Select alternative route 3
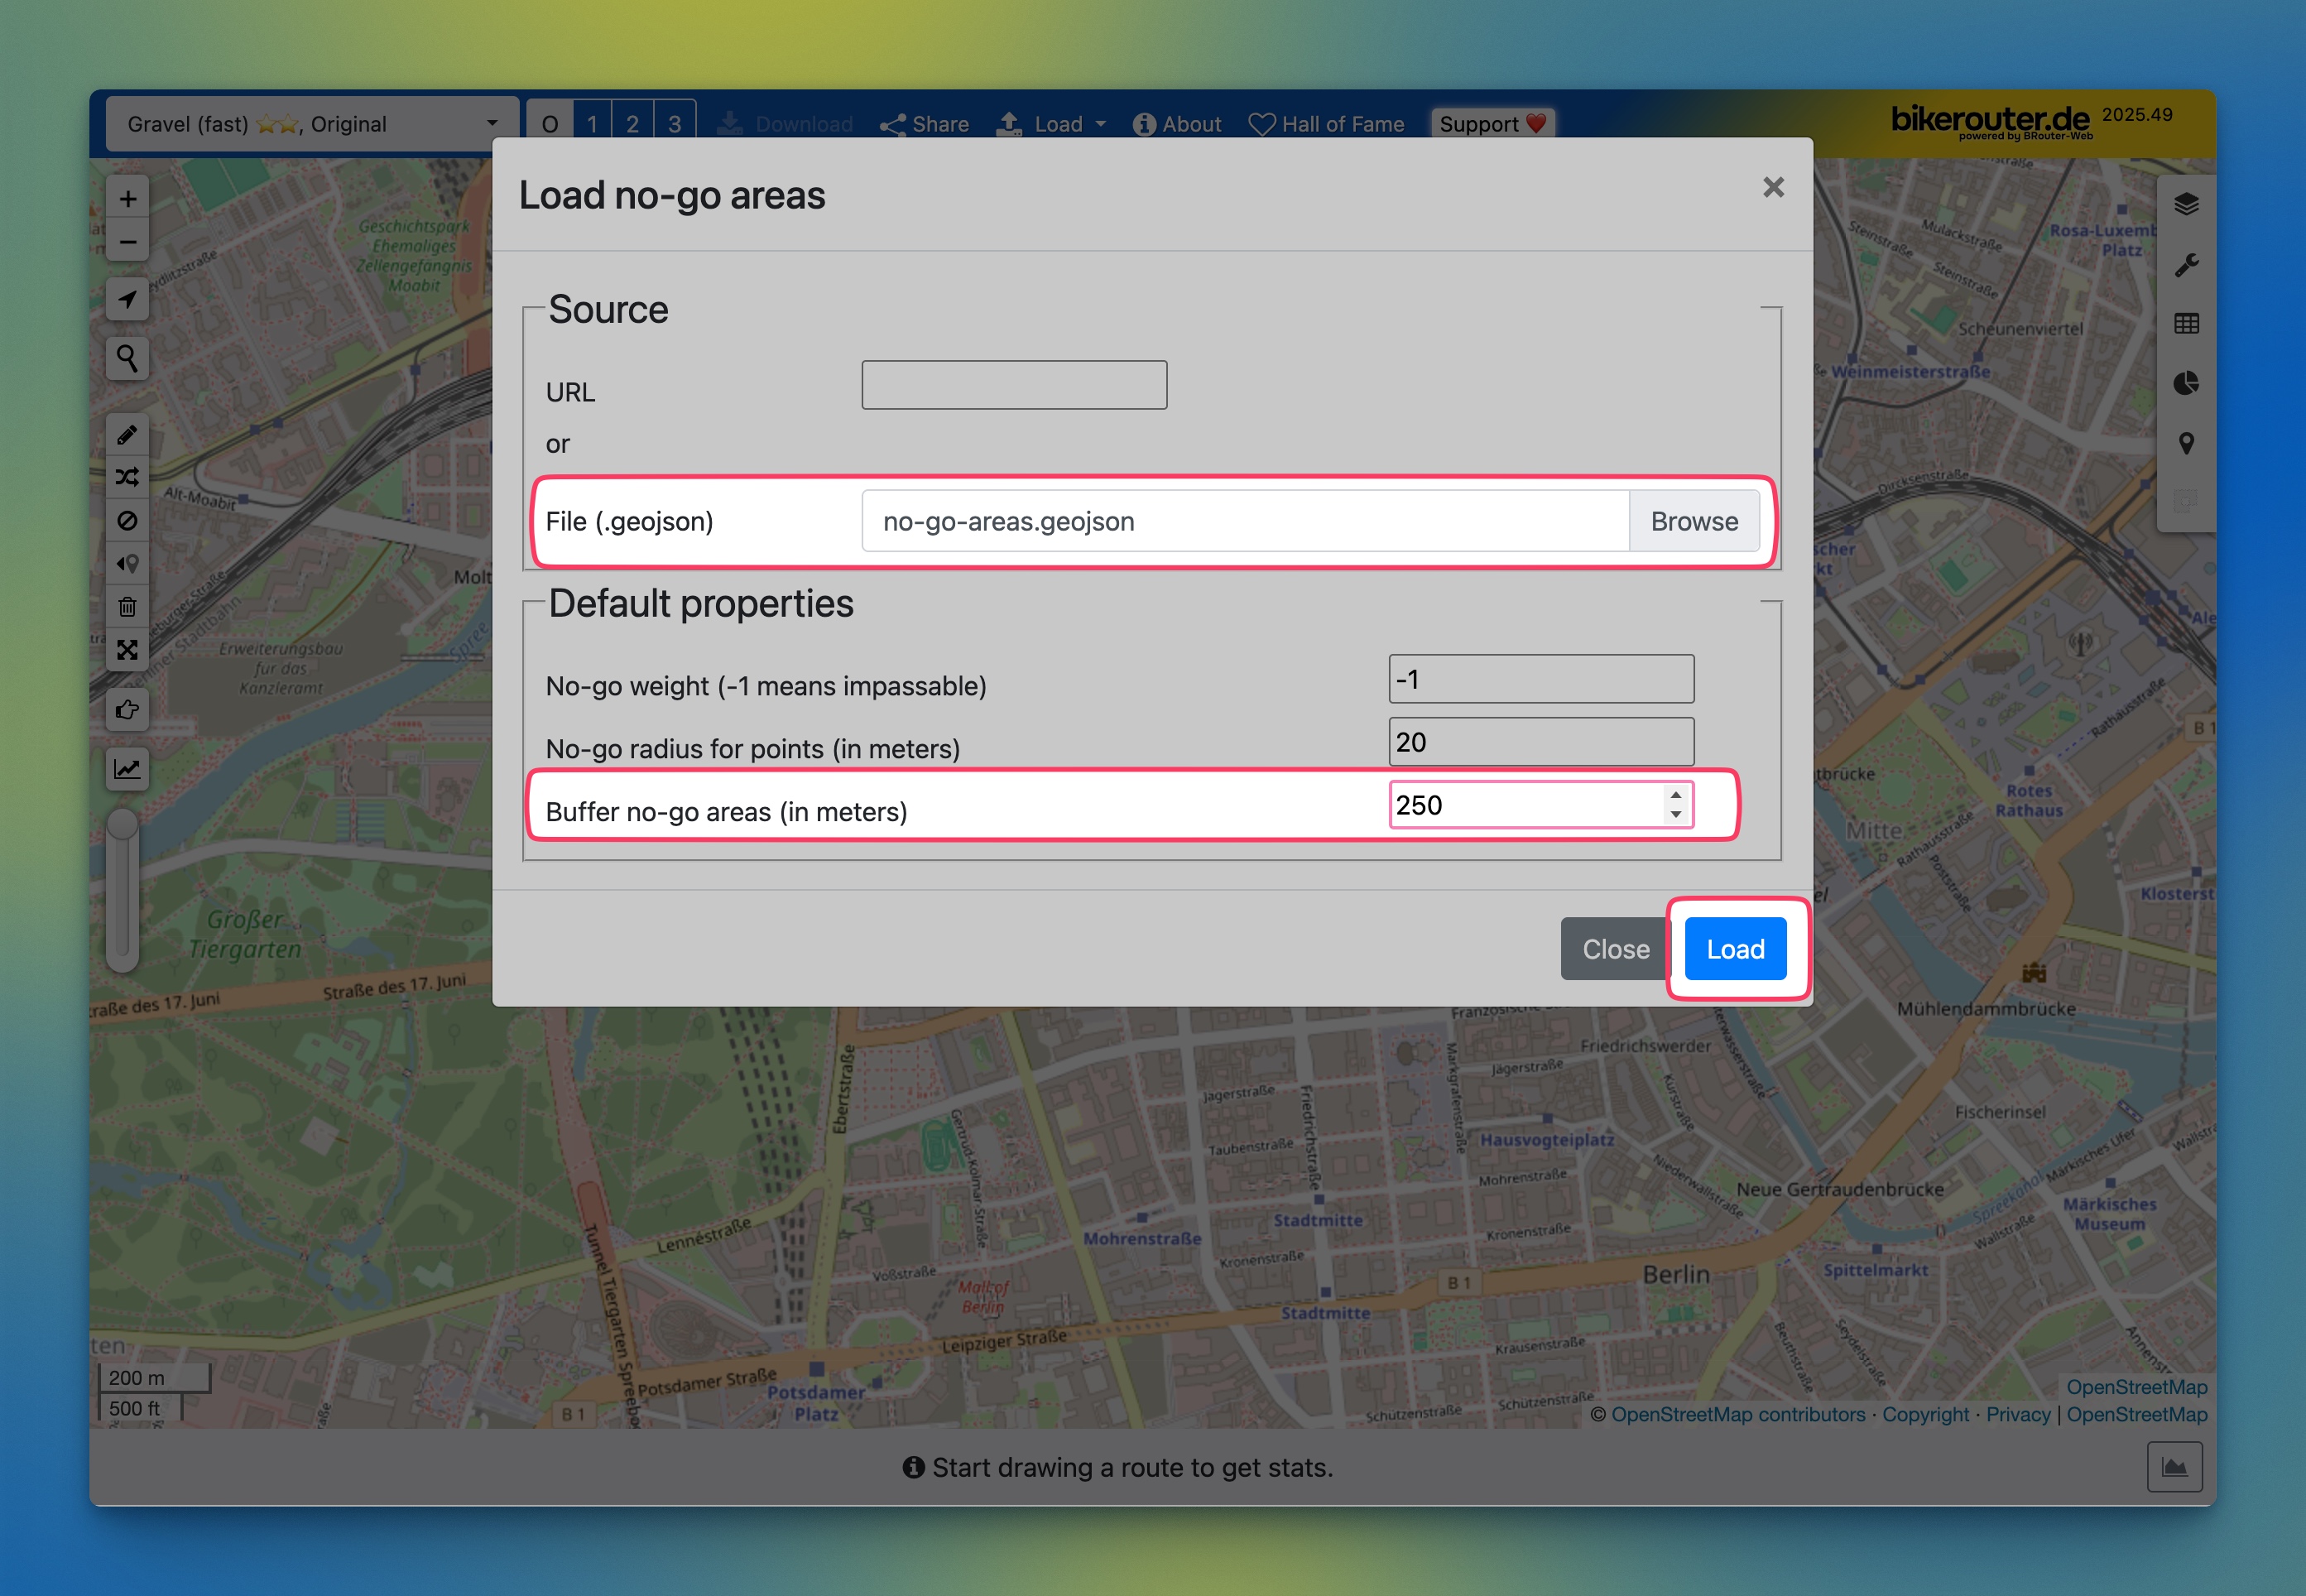 coord(675,124)
